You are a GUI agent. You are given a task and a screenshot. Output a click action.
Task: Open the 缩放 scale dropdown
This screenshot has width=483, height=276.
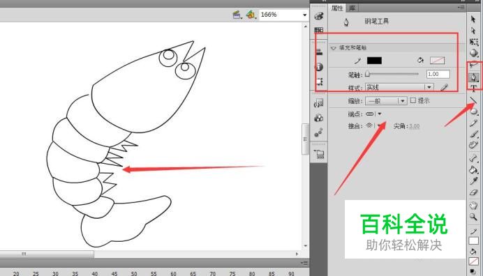pyautogui.click(x=386, y=100)
